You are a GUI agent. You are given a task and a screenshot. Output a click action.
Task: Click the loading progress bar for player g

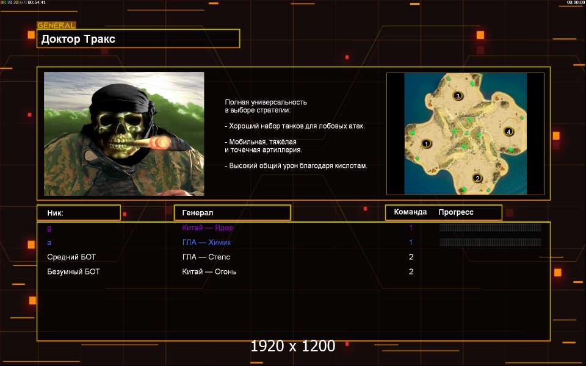coord(490,228)
